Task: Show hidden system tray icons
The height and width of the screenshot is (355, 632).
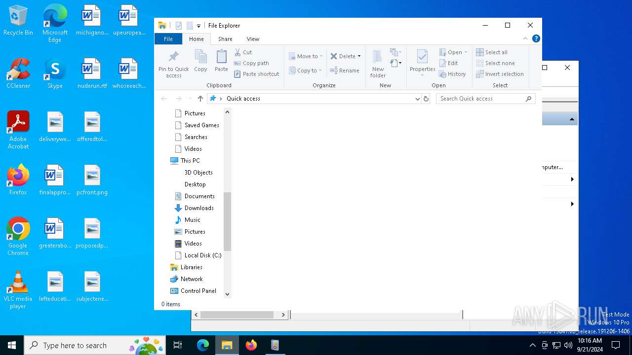Action: tap(532, 345)
